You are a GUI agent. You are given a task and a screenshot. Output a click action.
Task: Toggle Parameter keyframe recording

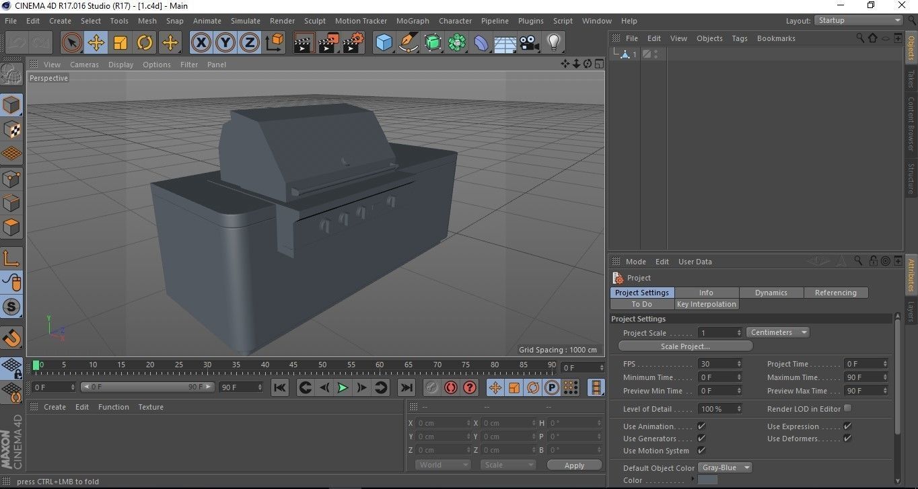coord(552,387)
